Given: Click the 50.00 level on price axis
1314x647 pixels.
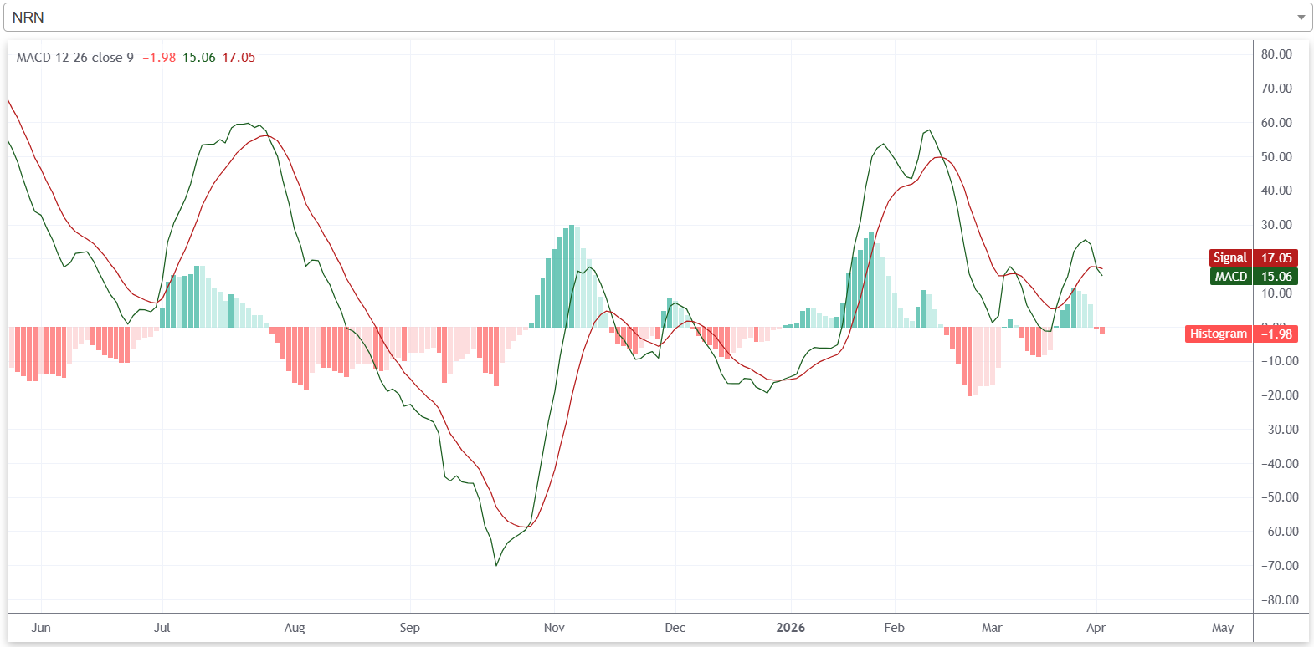Looking at the screenshot, I should pyautogui.click(x=1276, y=157).
